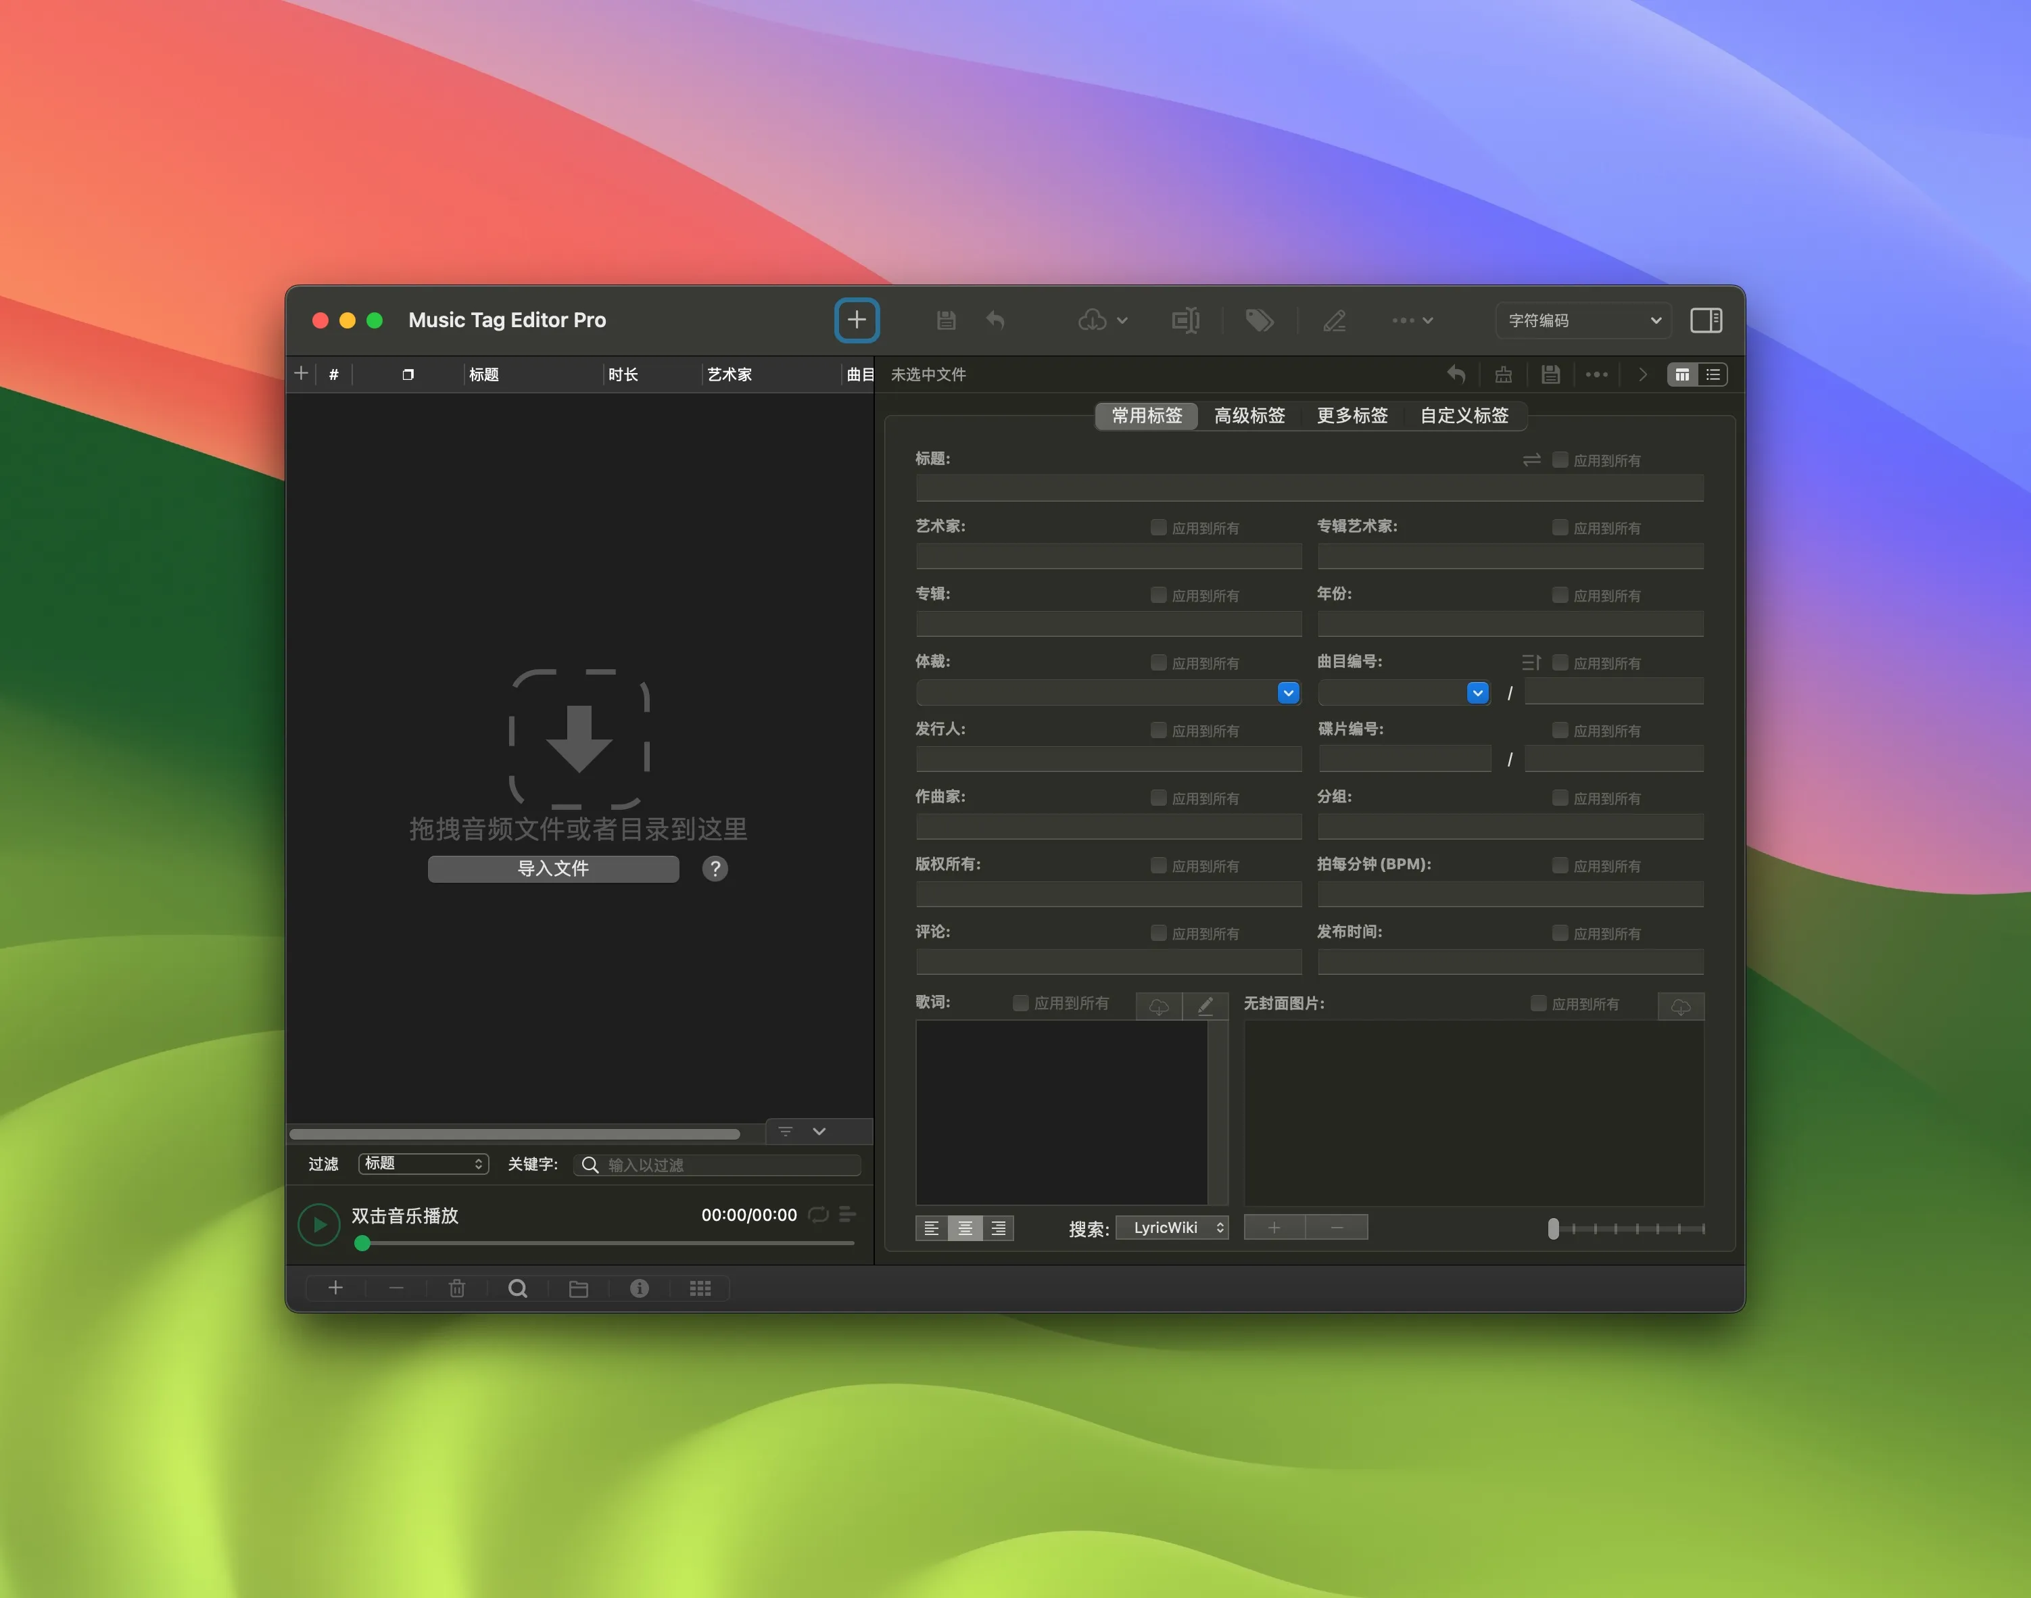Click the trash delete icon in bottom bar

click(x=456, y=1288)
